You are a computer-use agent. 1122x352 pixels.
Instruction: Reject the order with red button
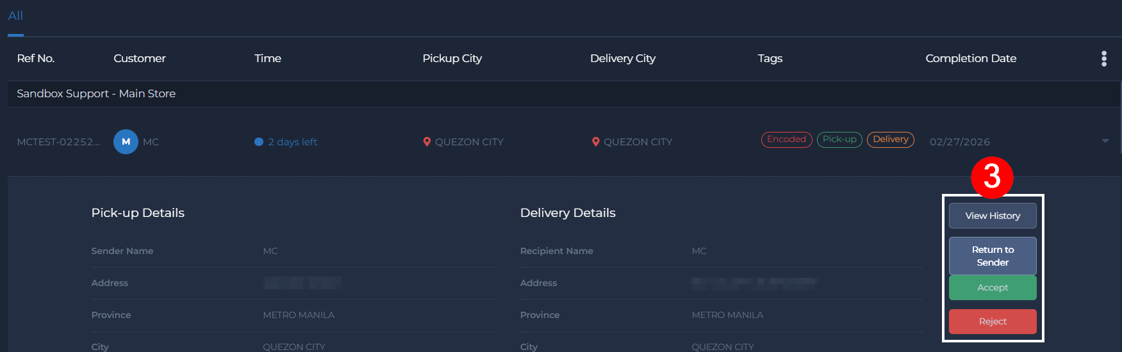coord(992,321)
